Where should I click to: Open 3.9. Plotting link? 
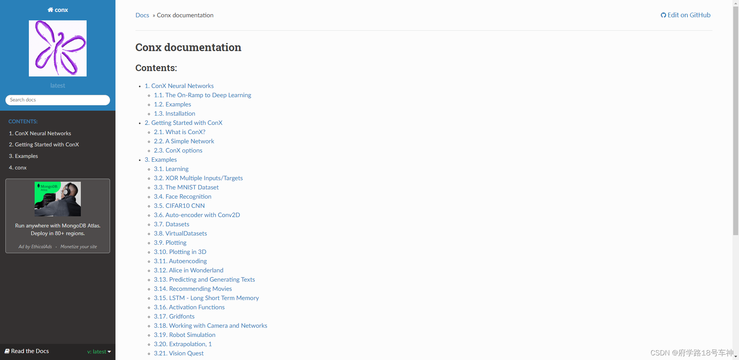tap(170, 243)
